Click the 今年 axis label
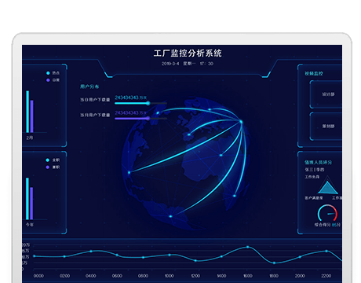 (30, 225)
